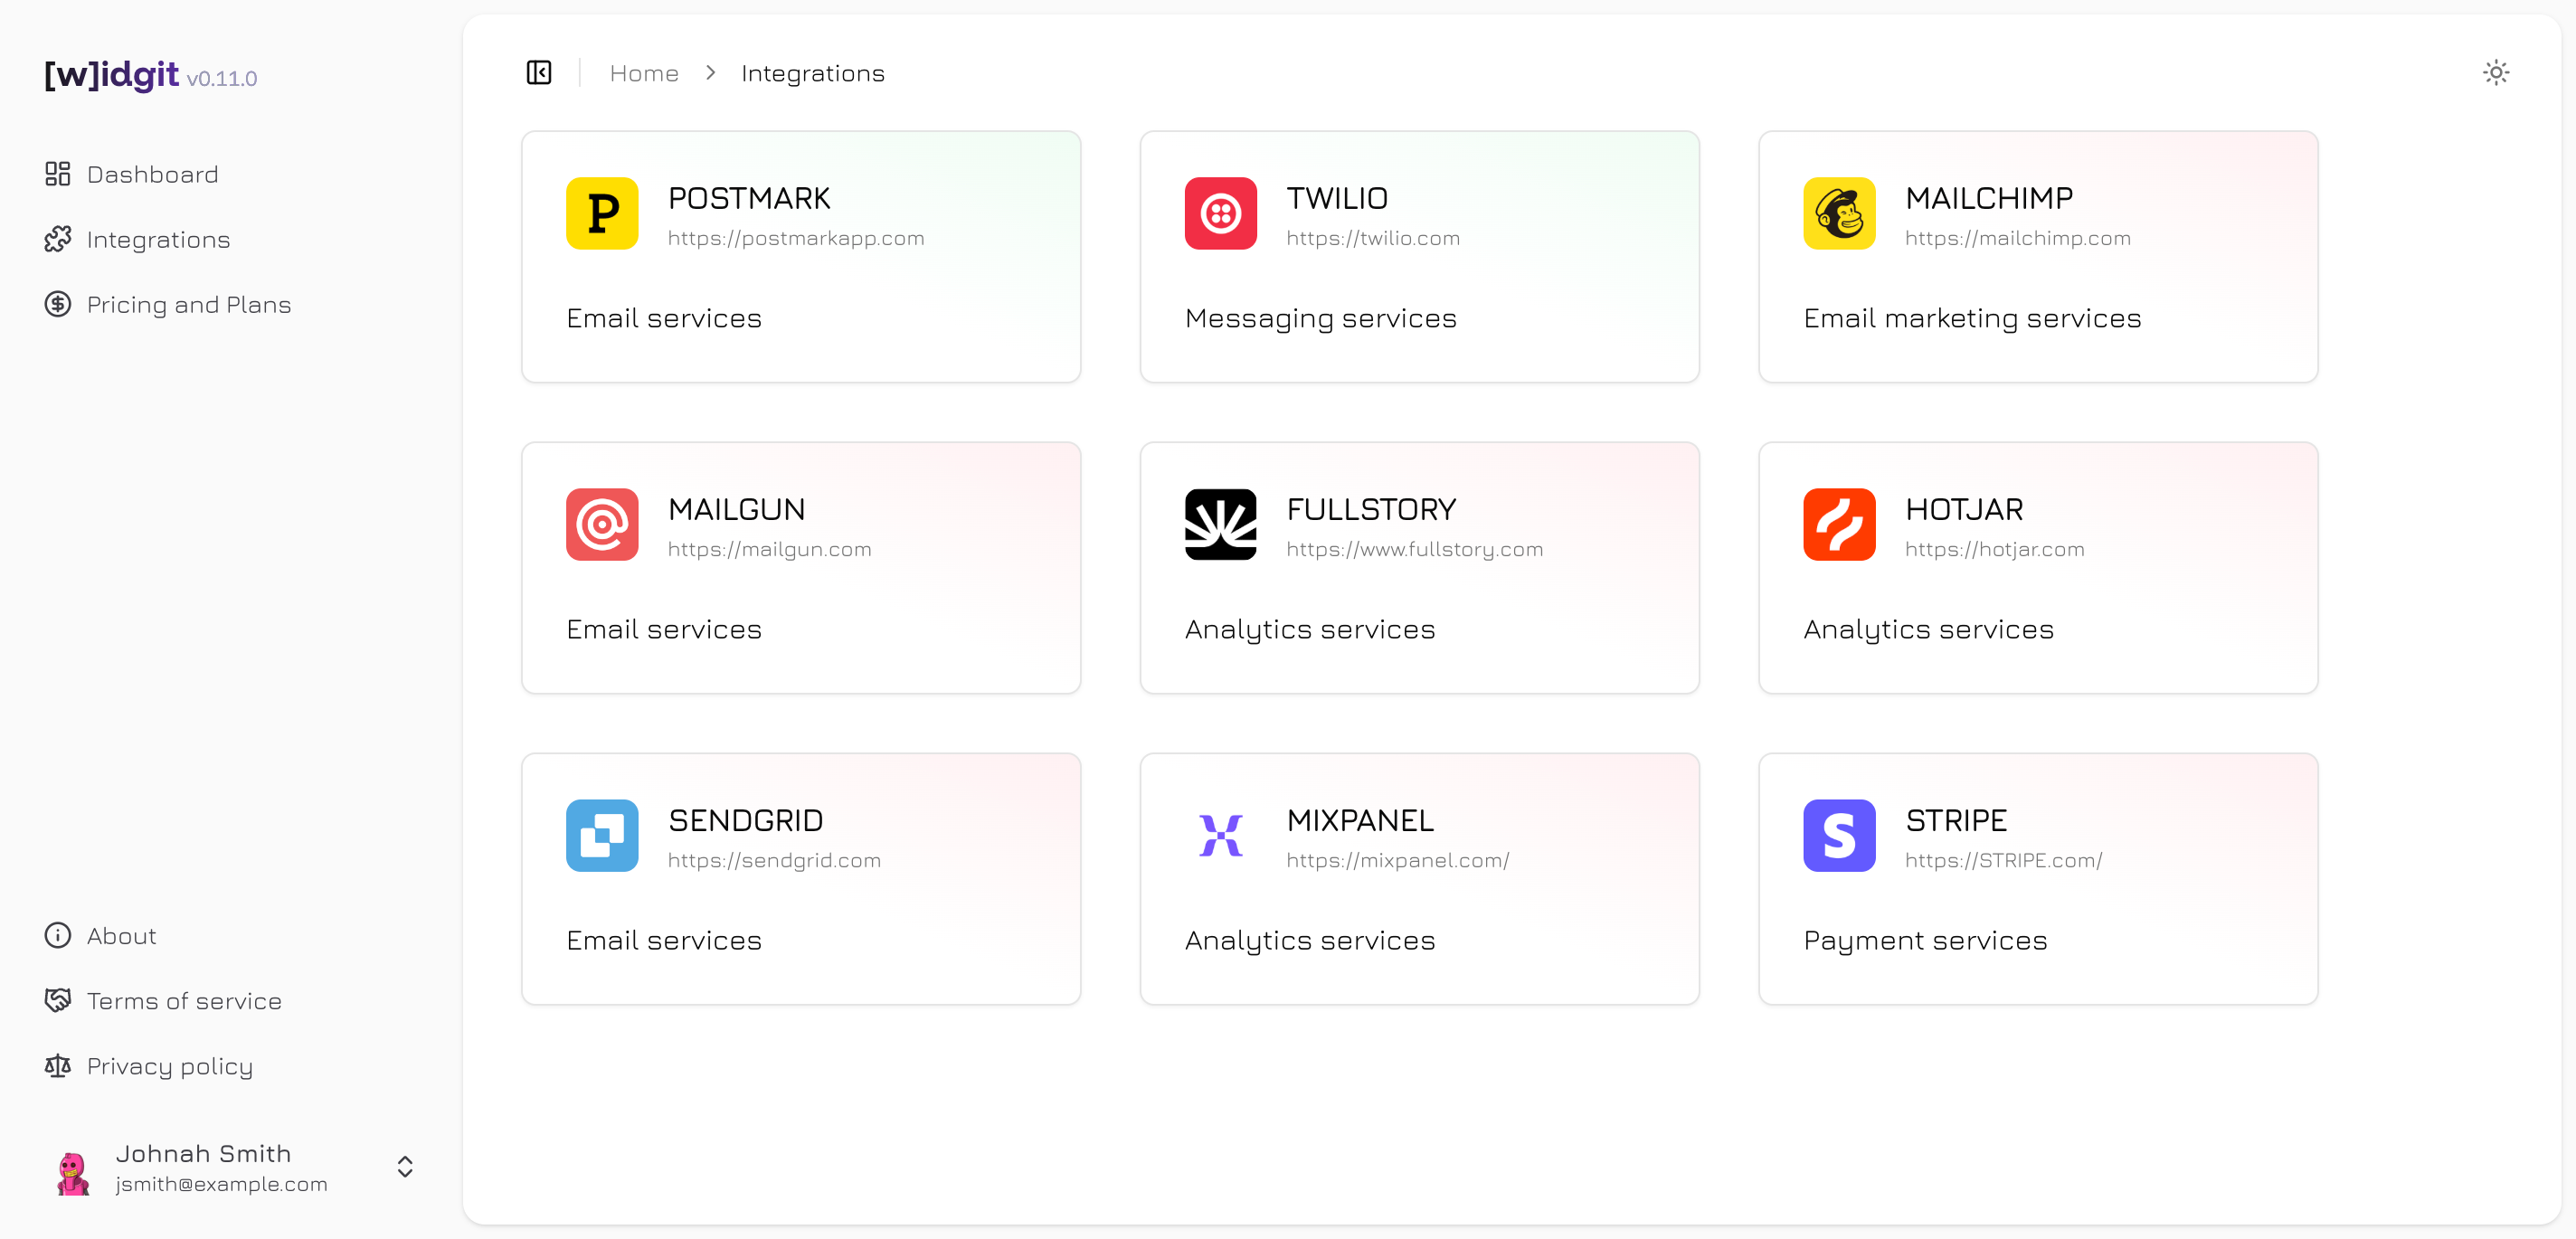Open https://hotjar.com link
The image size is (2576, 1239).
coord(1995,549)
